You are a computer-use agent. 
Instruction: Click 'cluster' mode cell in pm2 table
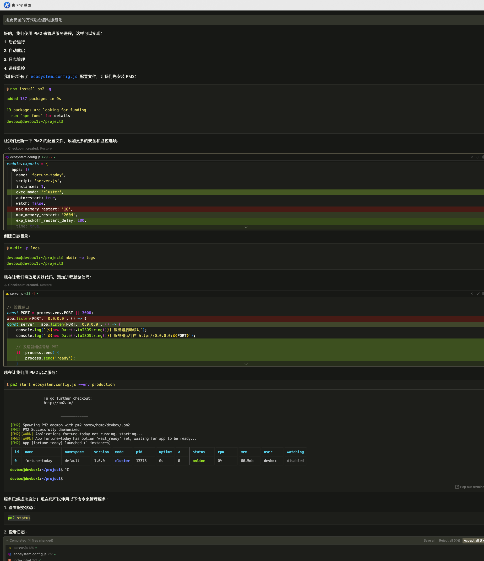(122, 461)
